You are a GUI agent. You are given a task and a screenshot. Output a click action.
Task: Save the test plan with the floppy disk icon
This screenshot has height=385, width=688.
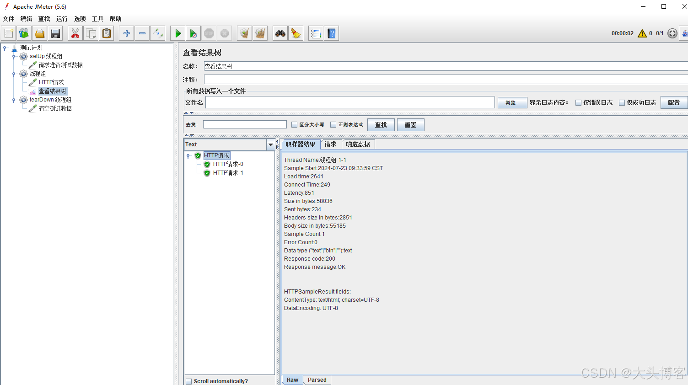(55, 33)
